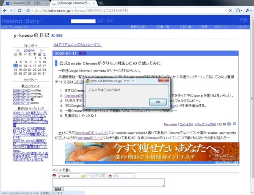The image size is (254, 195).
Task: Open ヘルプ in header menu
Action: coord(242,27)
